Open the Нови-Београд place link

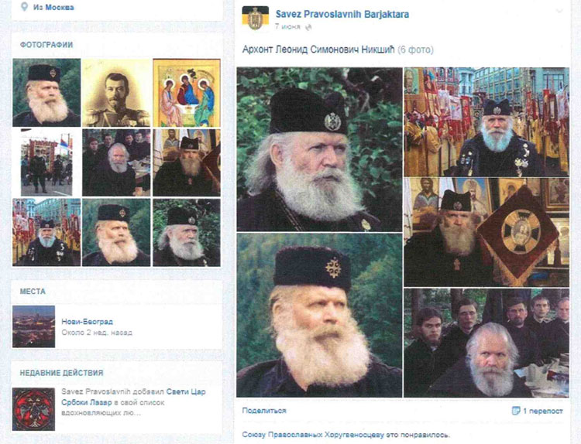pos(87,322)
